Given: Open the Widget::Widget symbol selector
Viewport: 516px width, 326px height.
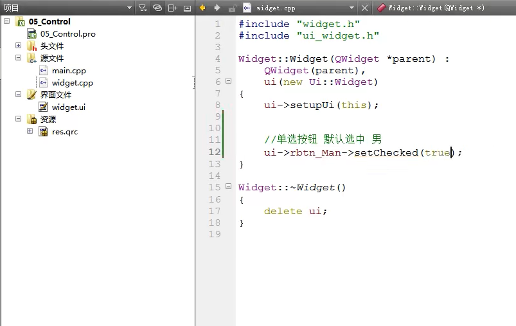Looking at the screenshot, I should coord(436,8).
